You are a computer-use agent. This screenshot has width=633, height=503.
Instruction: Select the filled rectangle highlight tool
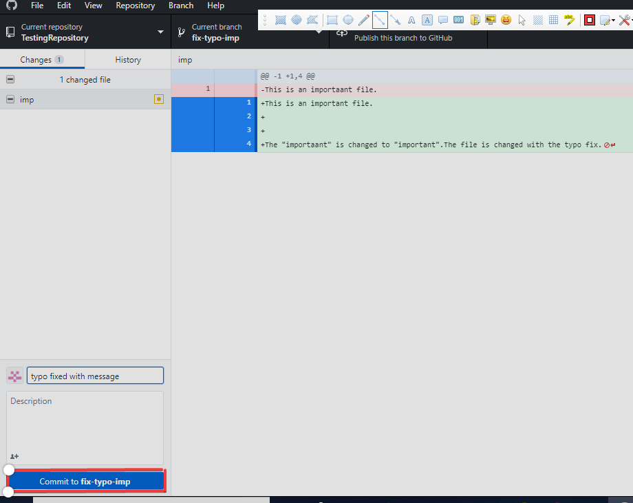pos(280,20)
